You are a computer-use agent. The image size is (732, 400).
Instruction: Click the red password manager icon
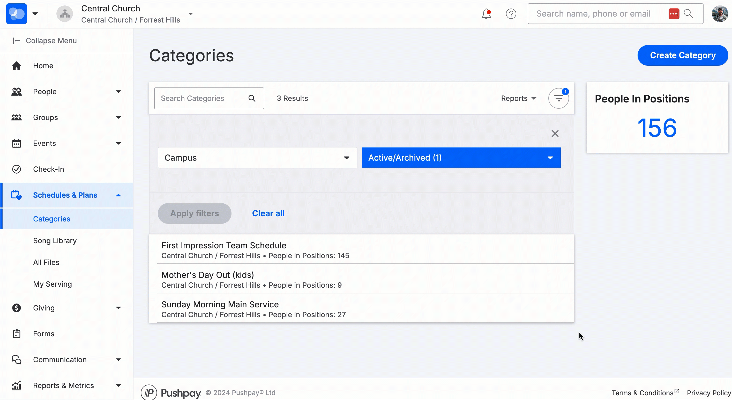tap(674, 14)
